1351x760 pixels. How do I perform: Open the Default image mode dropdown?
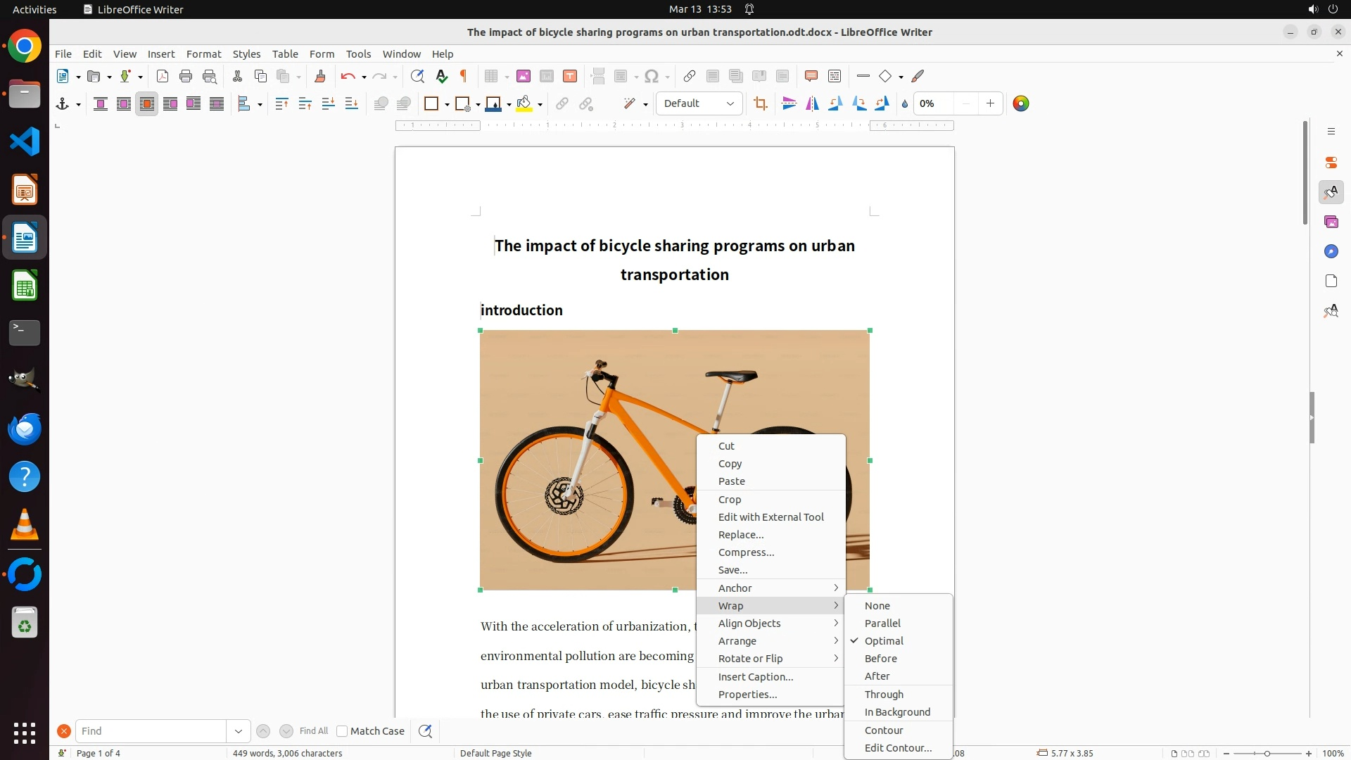point(699,104)
